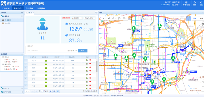This screenshot has width=204, height=97.
Task: Locate row 3 worker with red pin
Action: point(90,68)
